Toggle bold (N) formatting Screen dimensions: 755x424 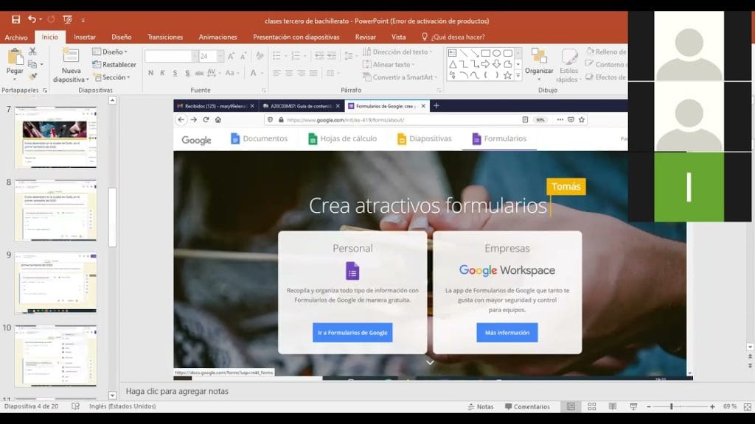click(151, 73)
